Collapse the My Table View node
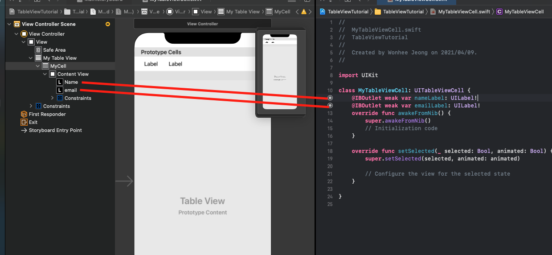Screen dimensions: 552x255 (x=31, y=58)
